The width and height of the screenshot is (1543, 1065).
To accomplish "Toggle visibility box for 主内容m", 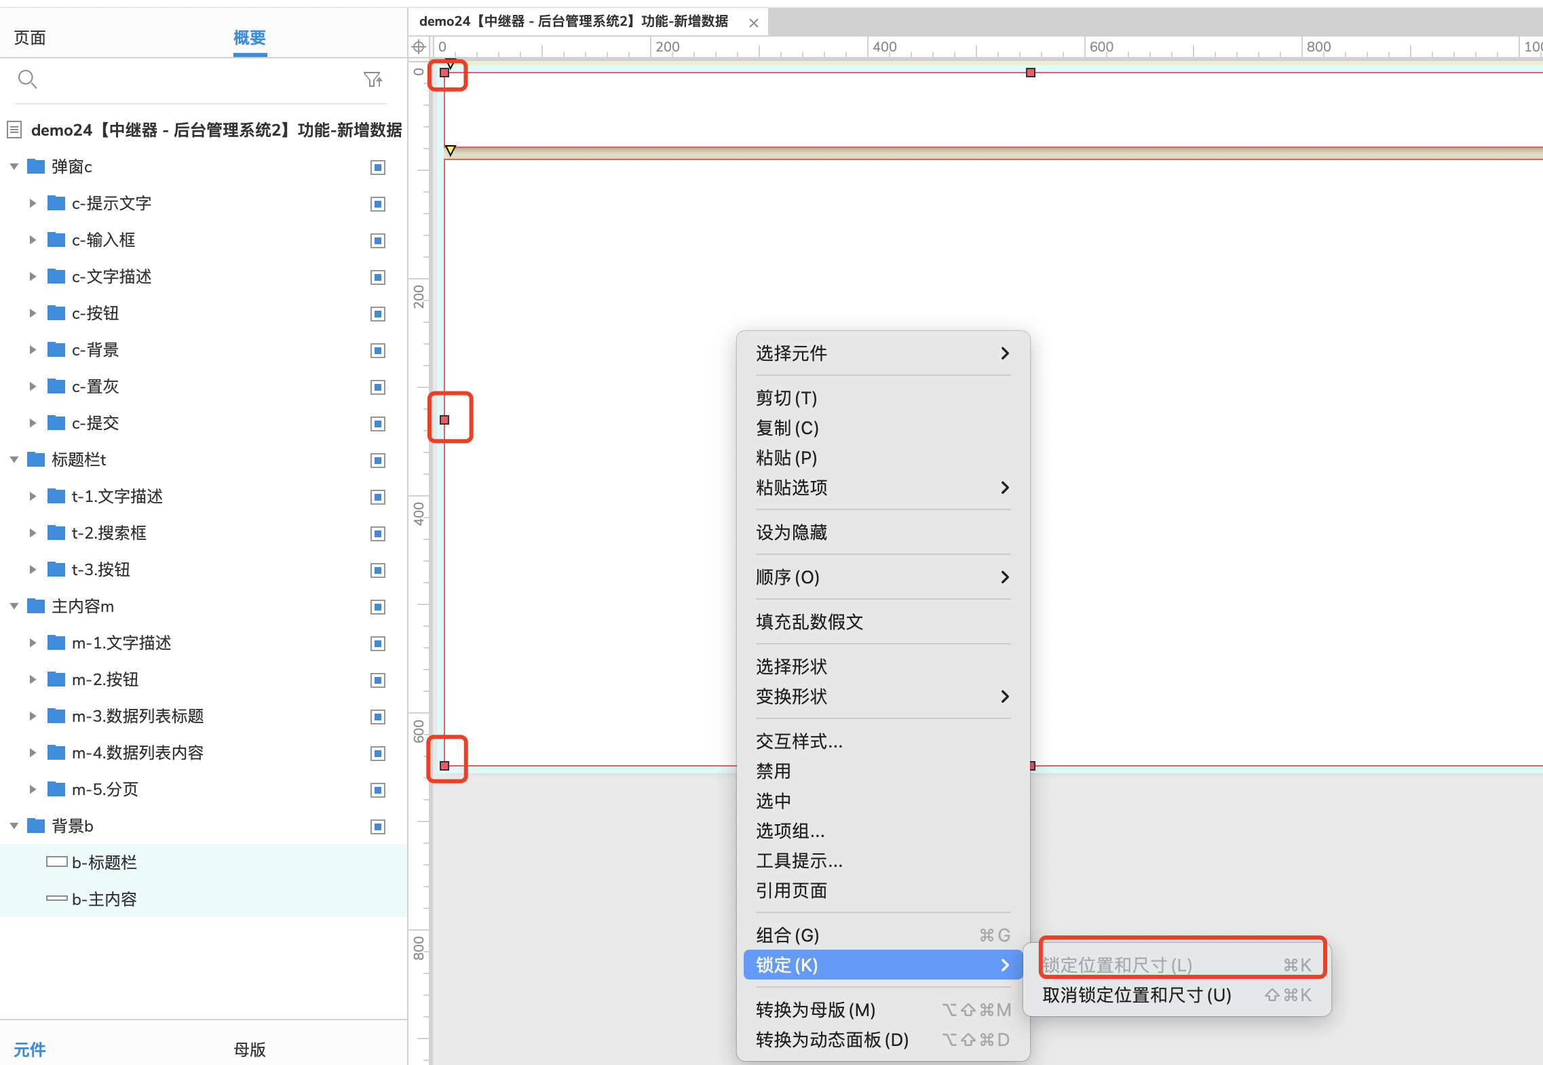I will 378,607.
